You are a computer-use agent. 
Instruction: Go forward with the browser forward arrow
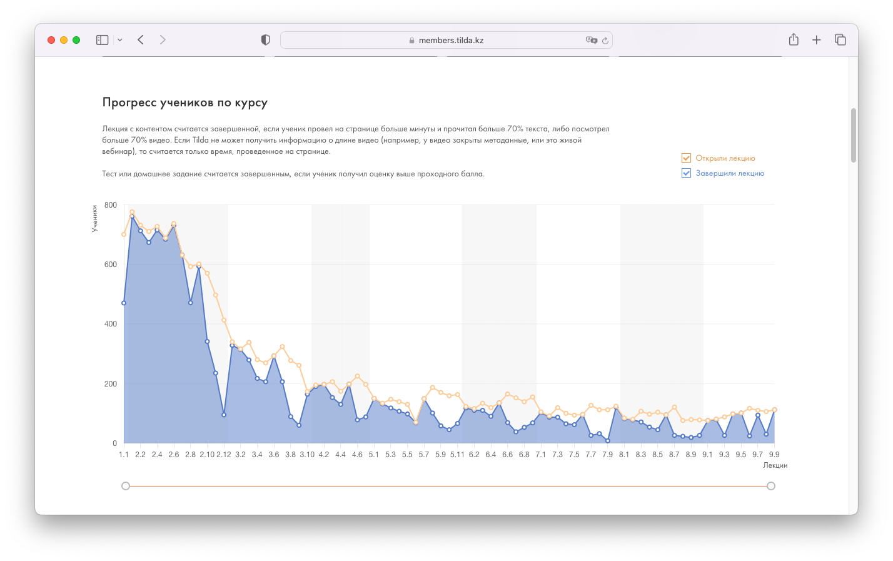(x=163, y=40)
